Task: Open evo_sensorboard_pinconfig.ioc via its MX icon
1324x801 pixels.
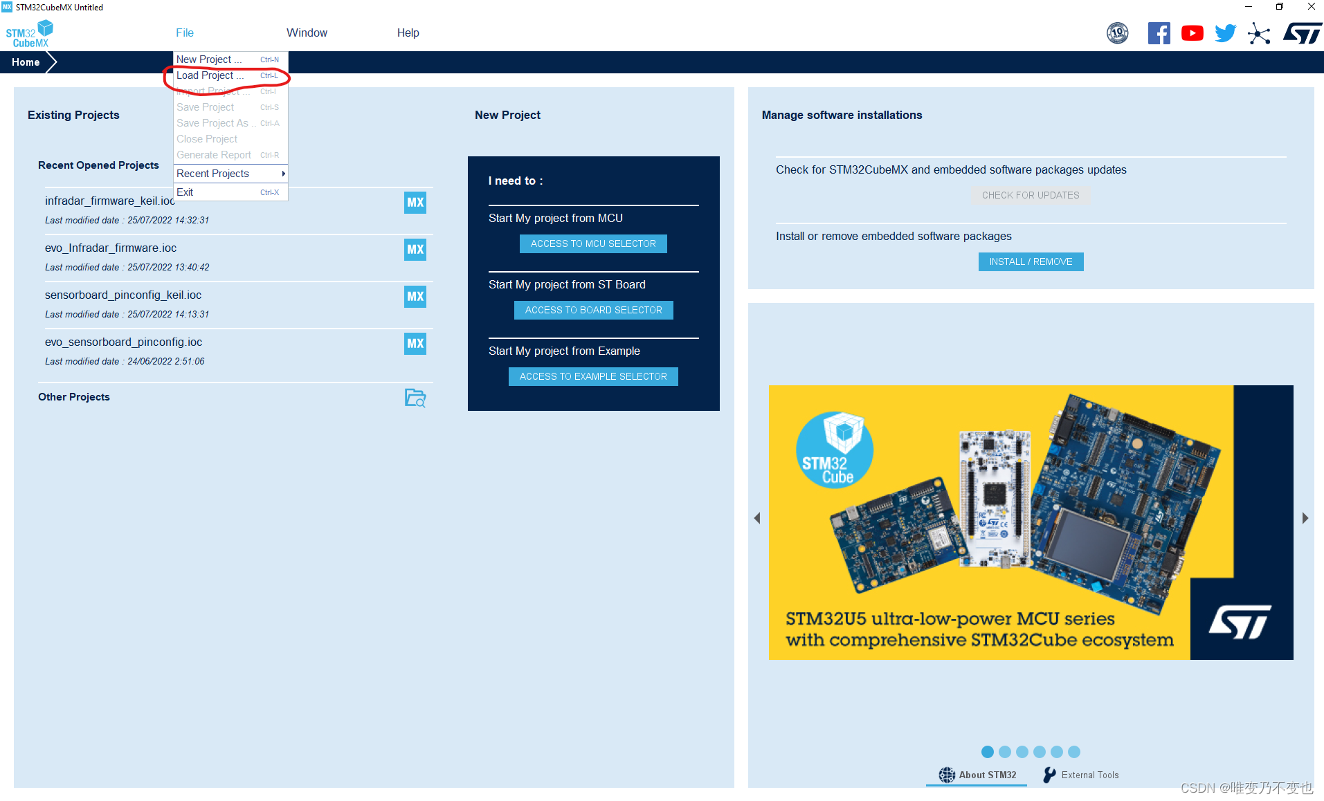Action: (415, 344)
